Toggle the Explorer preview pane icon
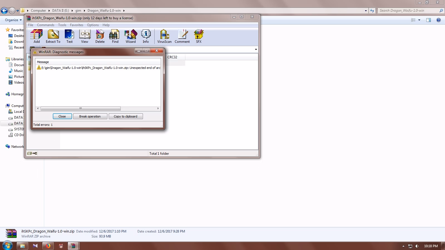445x250 pixels. click(x=429, y=20)
